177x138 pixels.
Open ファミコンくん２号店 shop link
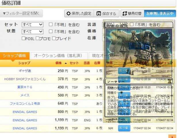[x=25, y=103]
